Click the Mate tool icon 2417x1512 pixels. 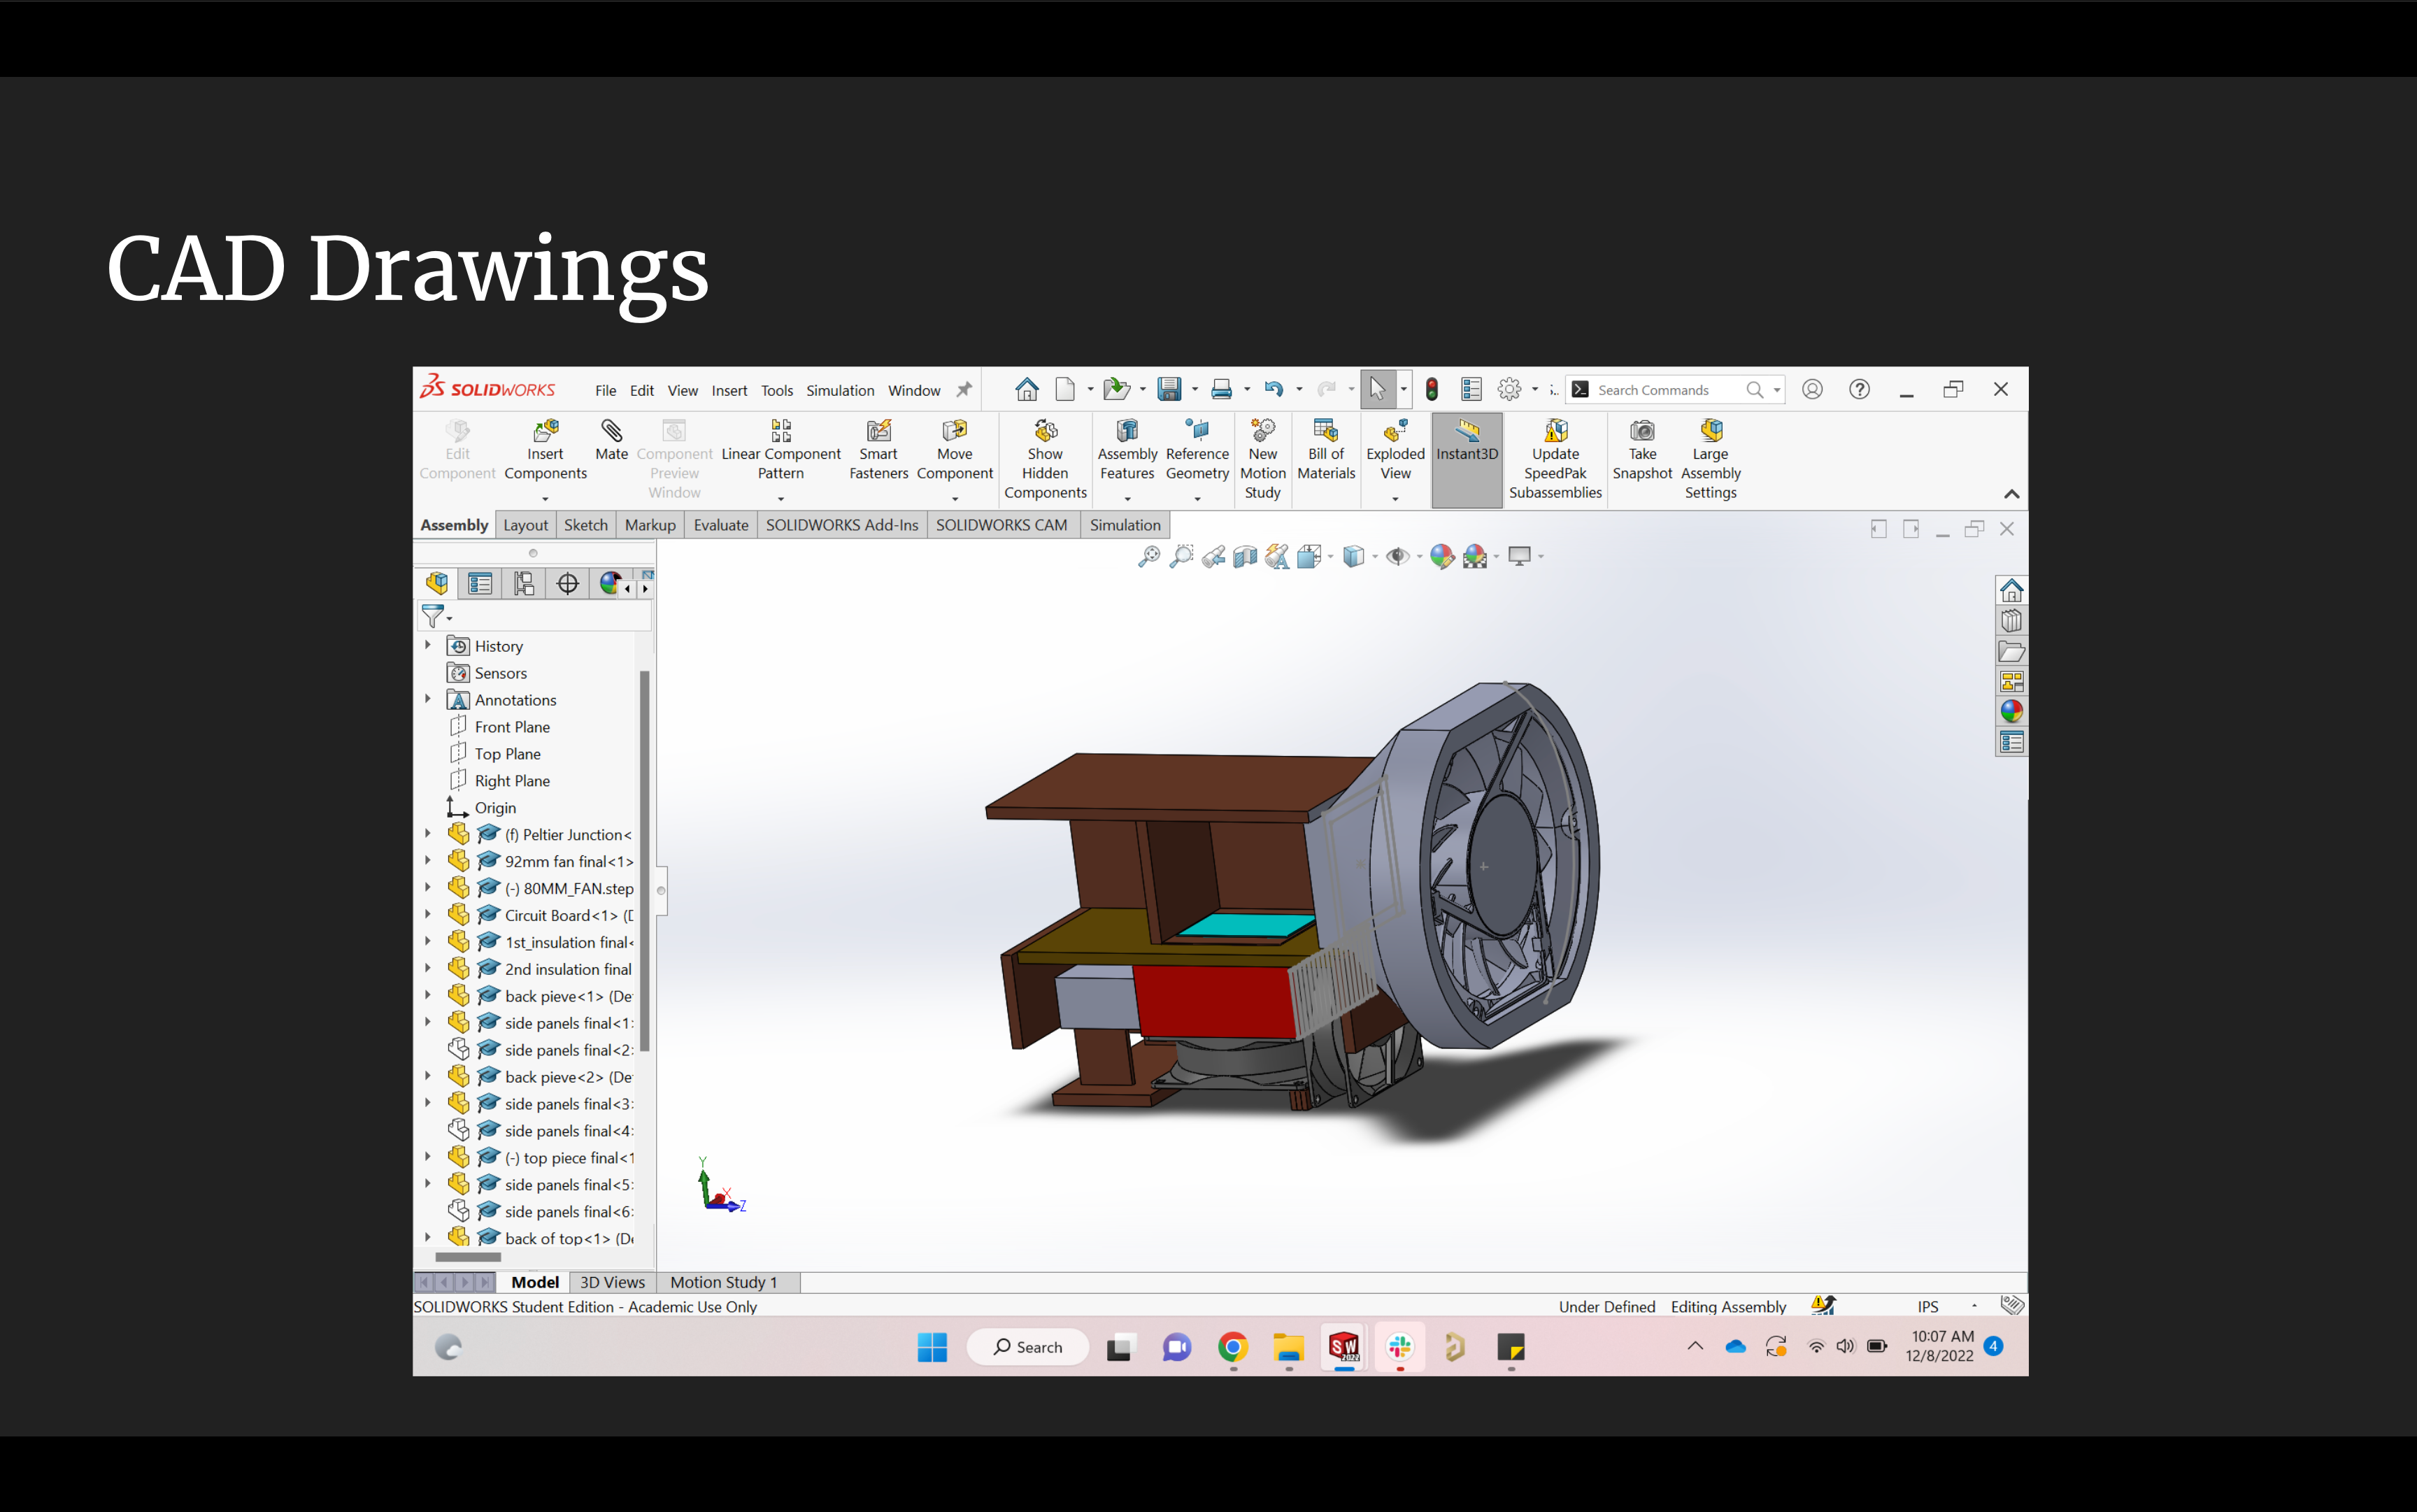(611, 431)
